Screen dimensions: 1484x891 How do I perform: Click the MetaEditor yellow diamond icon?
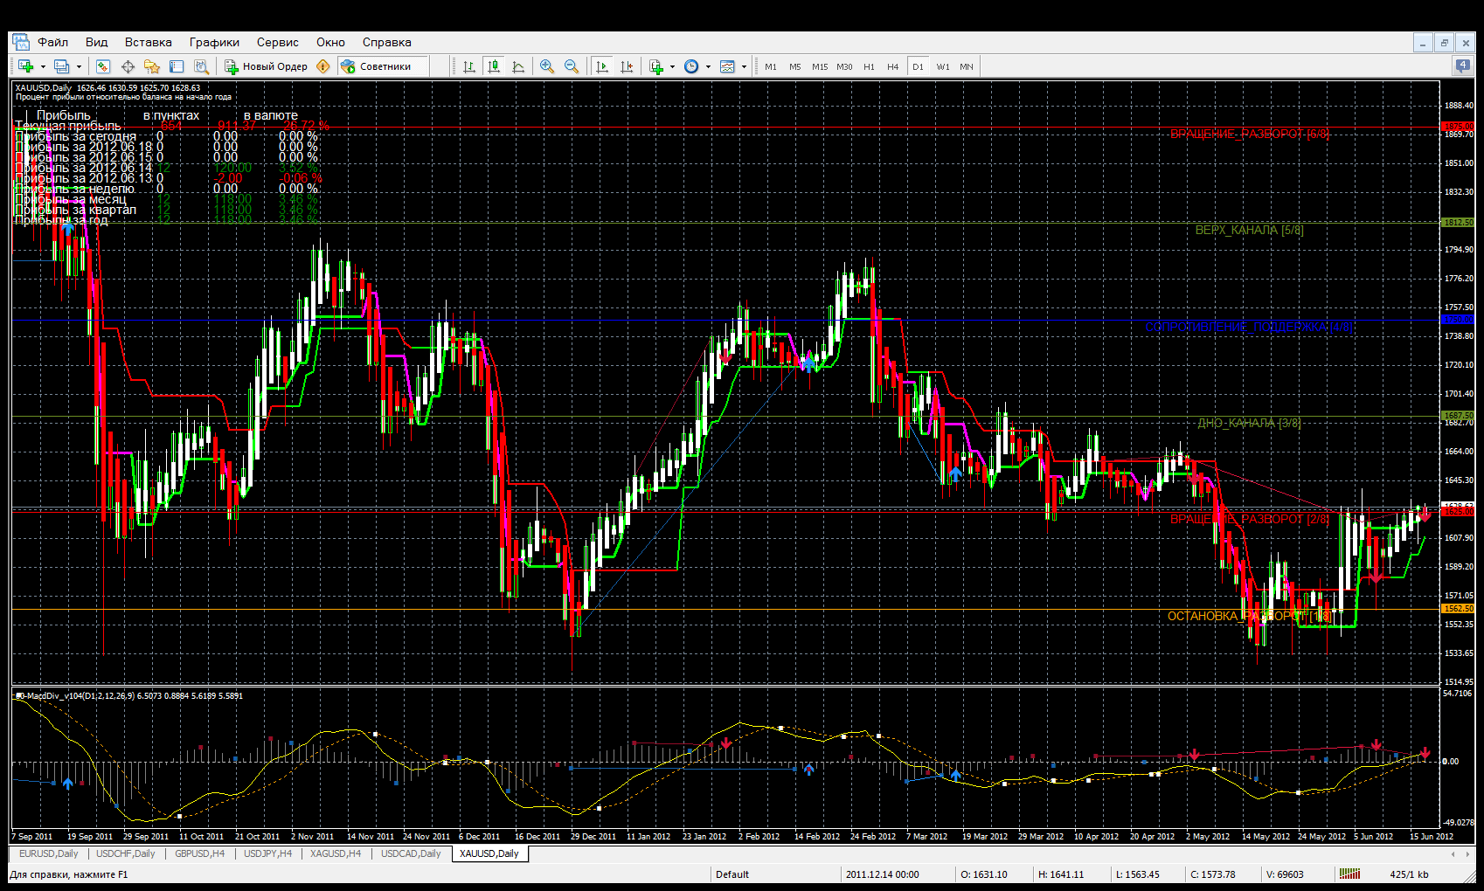(323, 66)
